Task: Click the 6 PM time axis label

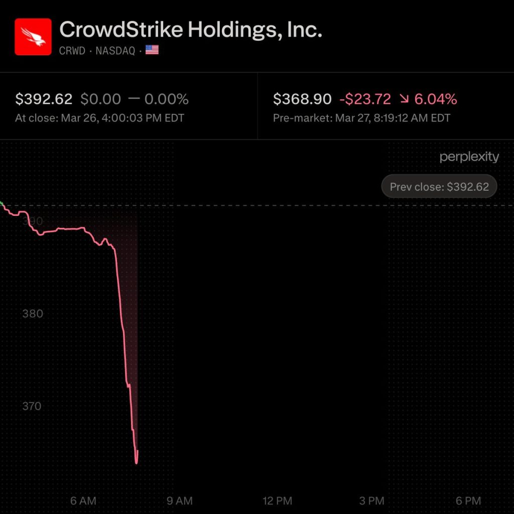Action: click(468, 500)
